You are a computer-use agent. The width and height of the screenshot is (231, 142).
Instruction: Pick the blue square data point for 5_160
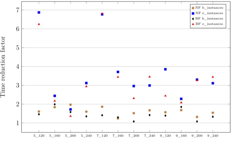[55, 96]
